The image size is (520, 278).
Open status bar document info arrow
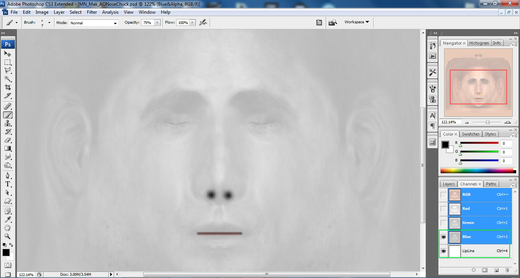(x=111, y=274)
